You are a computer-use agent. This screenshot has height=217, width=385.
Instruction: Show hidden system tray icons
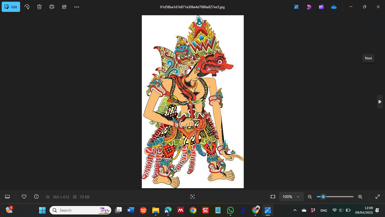295,210
